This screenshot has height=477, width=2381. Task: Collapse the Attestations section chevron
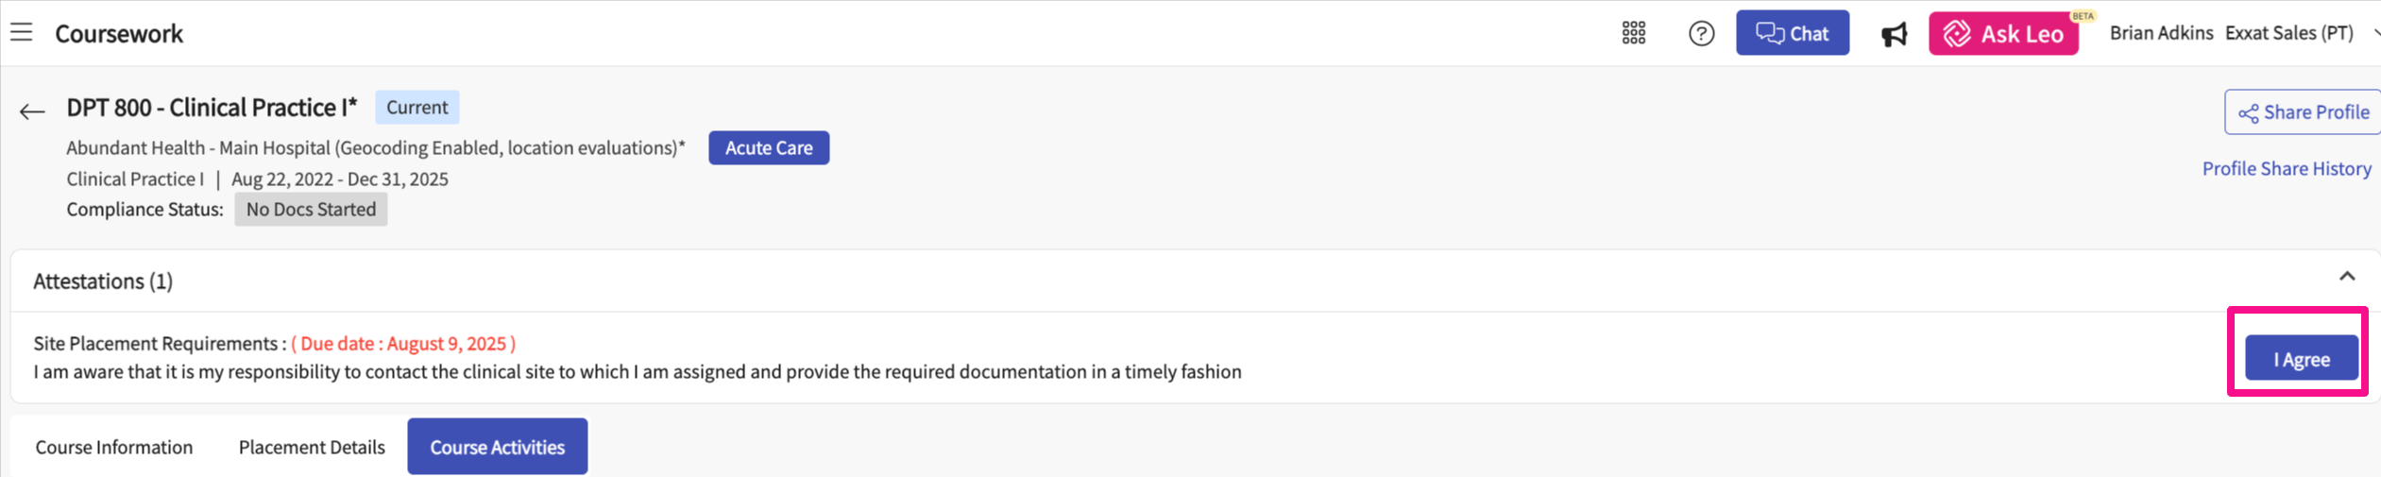[x=2346, y=277]
